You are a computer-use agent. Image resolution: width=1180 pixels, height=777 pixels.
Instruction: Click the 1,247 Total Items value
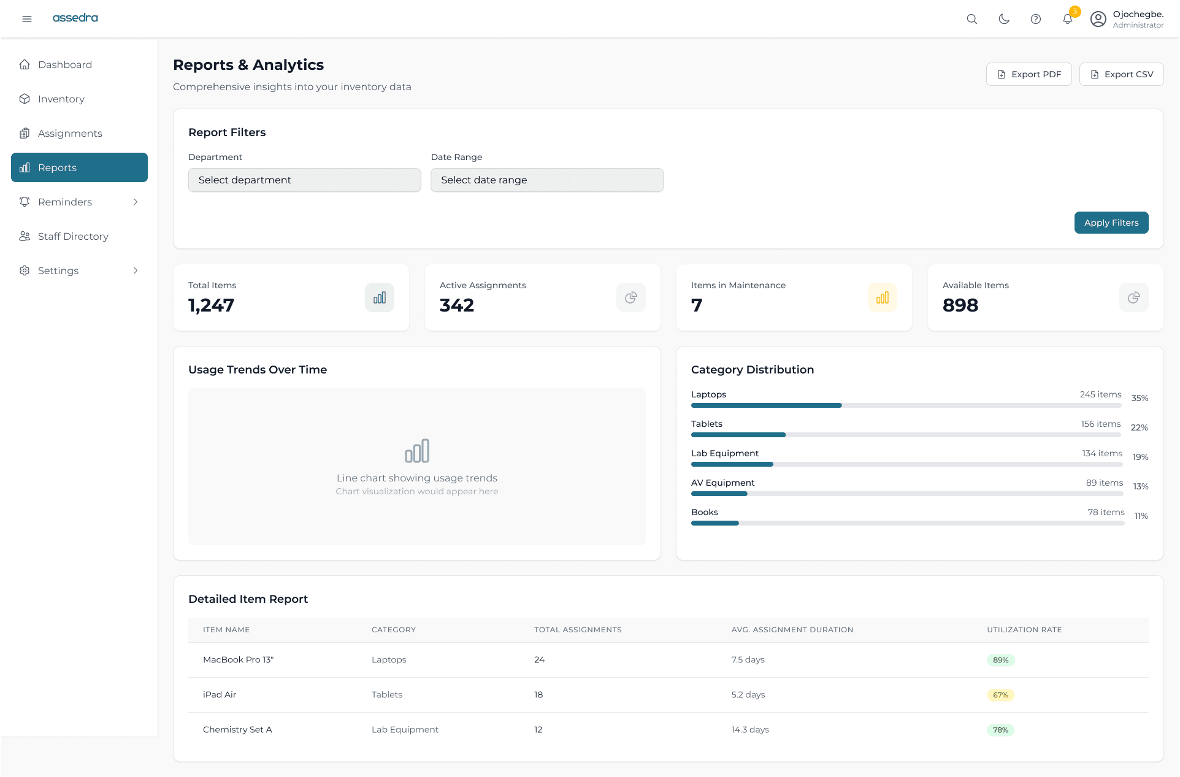coord(211,305)
